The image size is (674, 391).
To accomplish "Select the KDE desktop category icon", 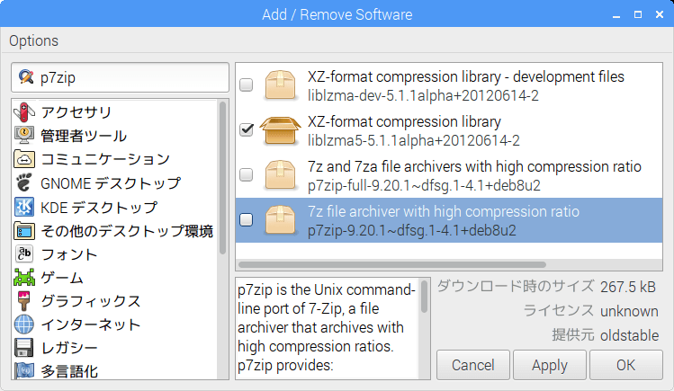I will coord(24,207).
